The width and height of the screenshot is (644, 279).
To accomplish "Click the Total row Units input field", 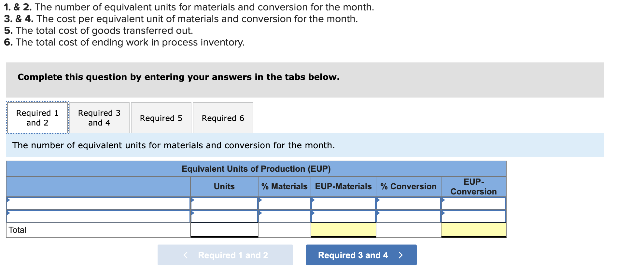I will tap(224, 230).
